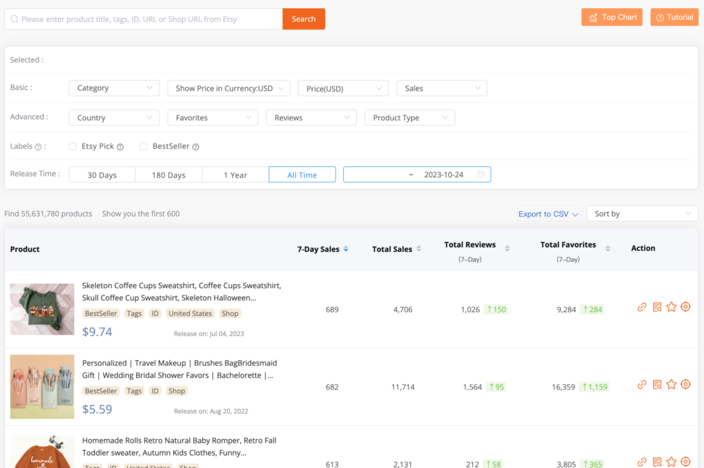Select the 30 Days release time tab
704x468 pixels.
[x=102, y=175]
